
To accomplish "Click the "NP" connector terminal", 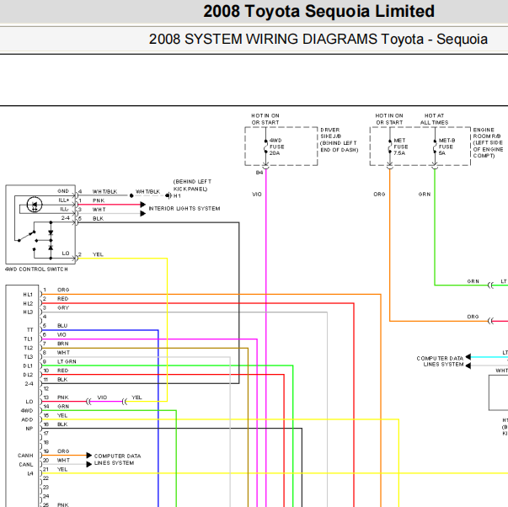I will click(29, 429).
